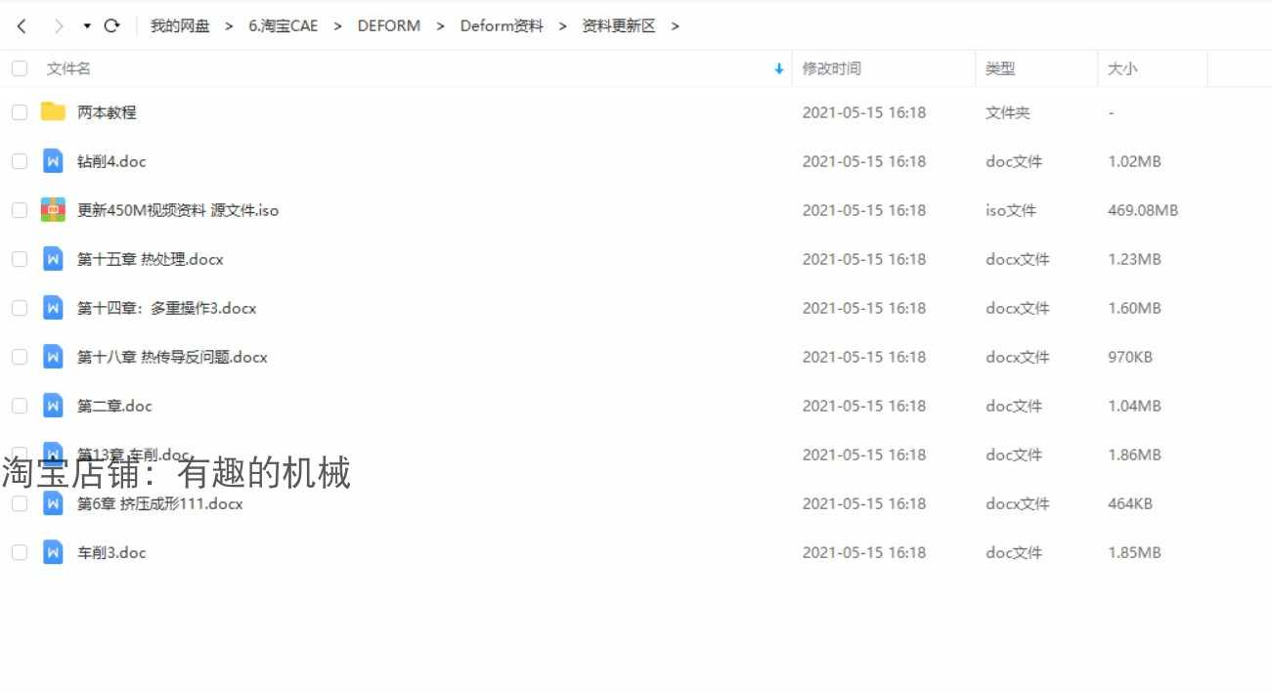Check the box for 钻削4.doc

tap(20, 161)
